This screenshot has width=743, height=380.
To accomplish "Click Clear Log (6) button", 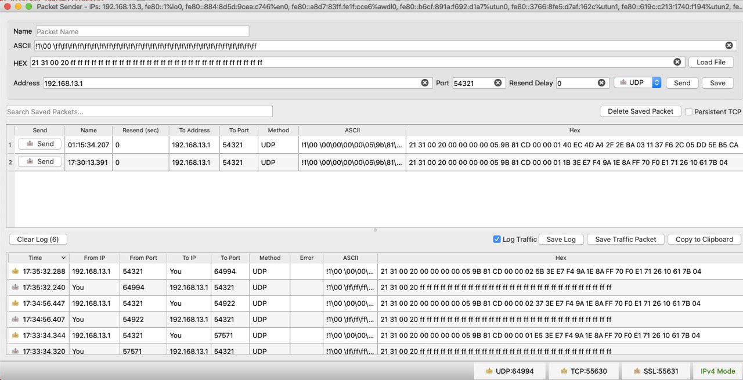I will click(x=38, y=239).
